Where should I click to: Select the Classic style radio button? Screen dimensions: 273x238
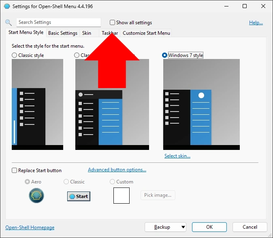pyautogui.click(x=14, y=55)
